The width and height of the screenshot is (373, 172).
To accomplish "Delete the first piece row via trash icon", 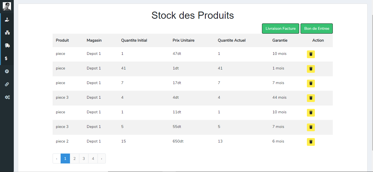I will click(x=311, y=54).
